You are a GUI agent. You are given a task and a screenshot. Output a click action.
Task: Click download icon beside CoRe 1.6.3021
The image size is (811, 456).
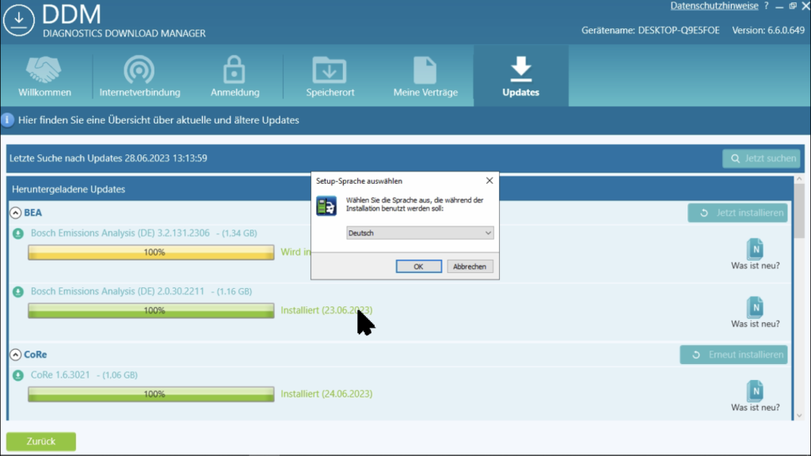click(18, 375)
